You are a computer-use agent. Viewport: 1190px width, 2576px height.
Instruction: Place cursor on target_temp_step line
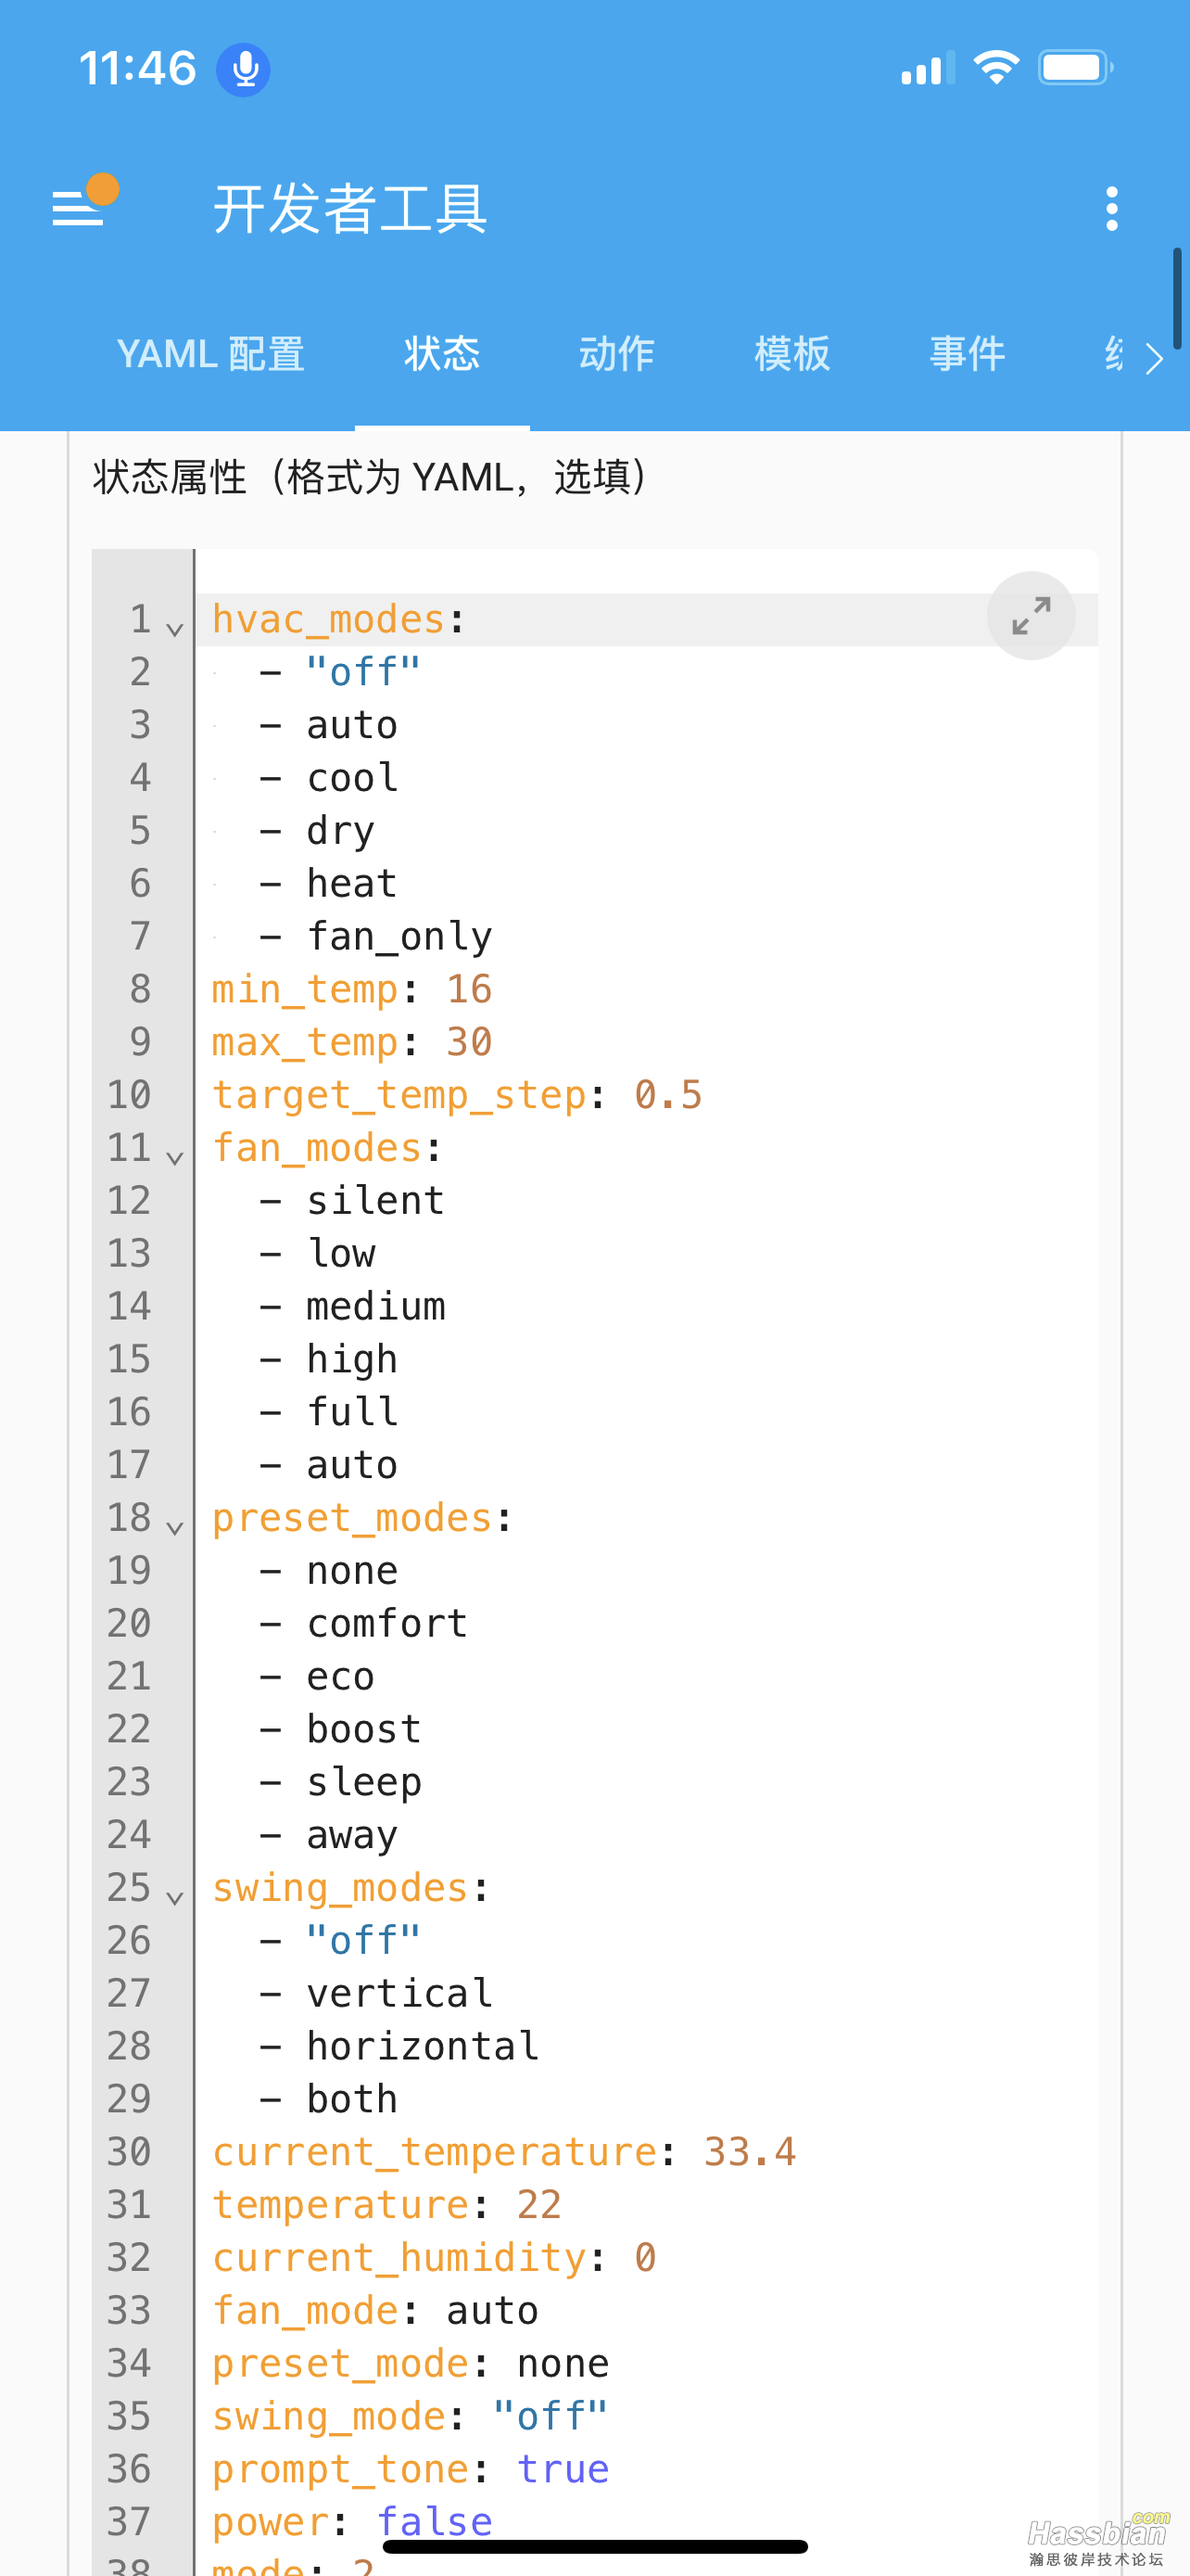pos(457,1095)
